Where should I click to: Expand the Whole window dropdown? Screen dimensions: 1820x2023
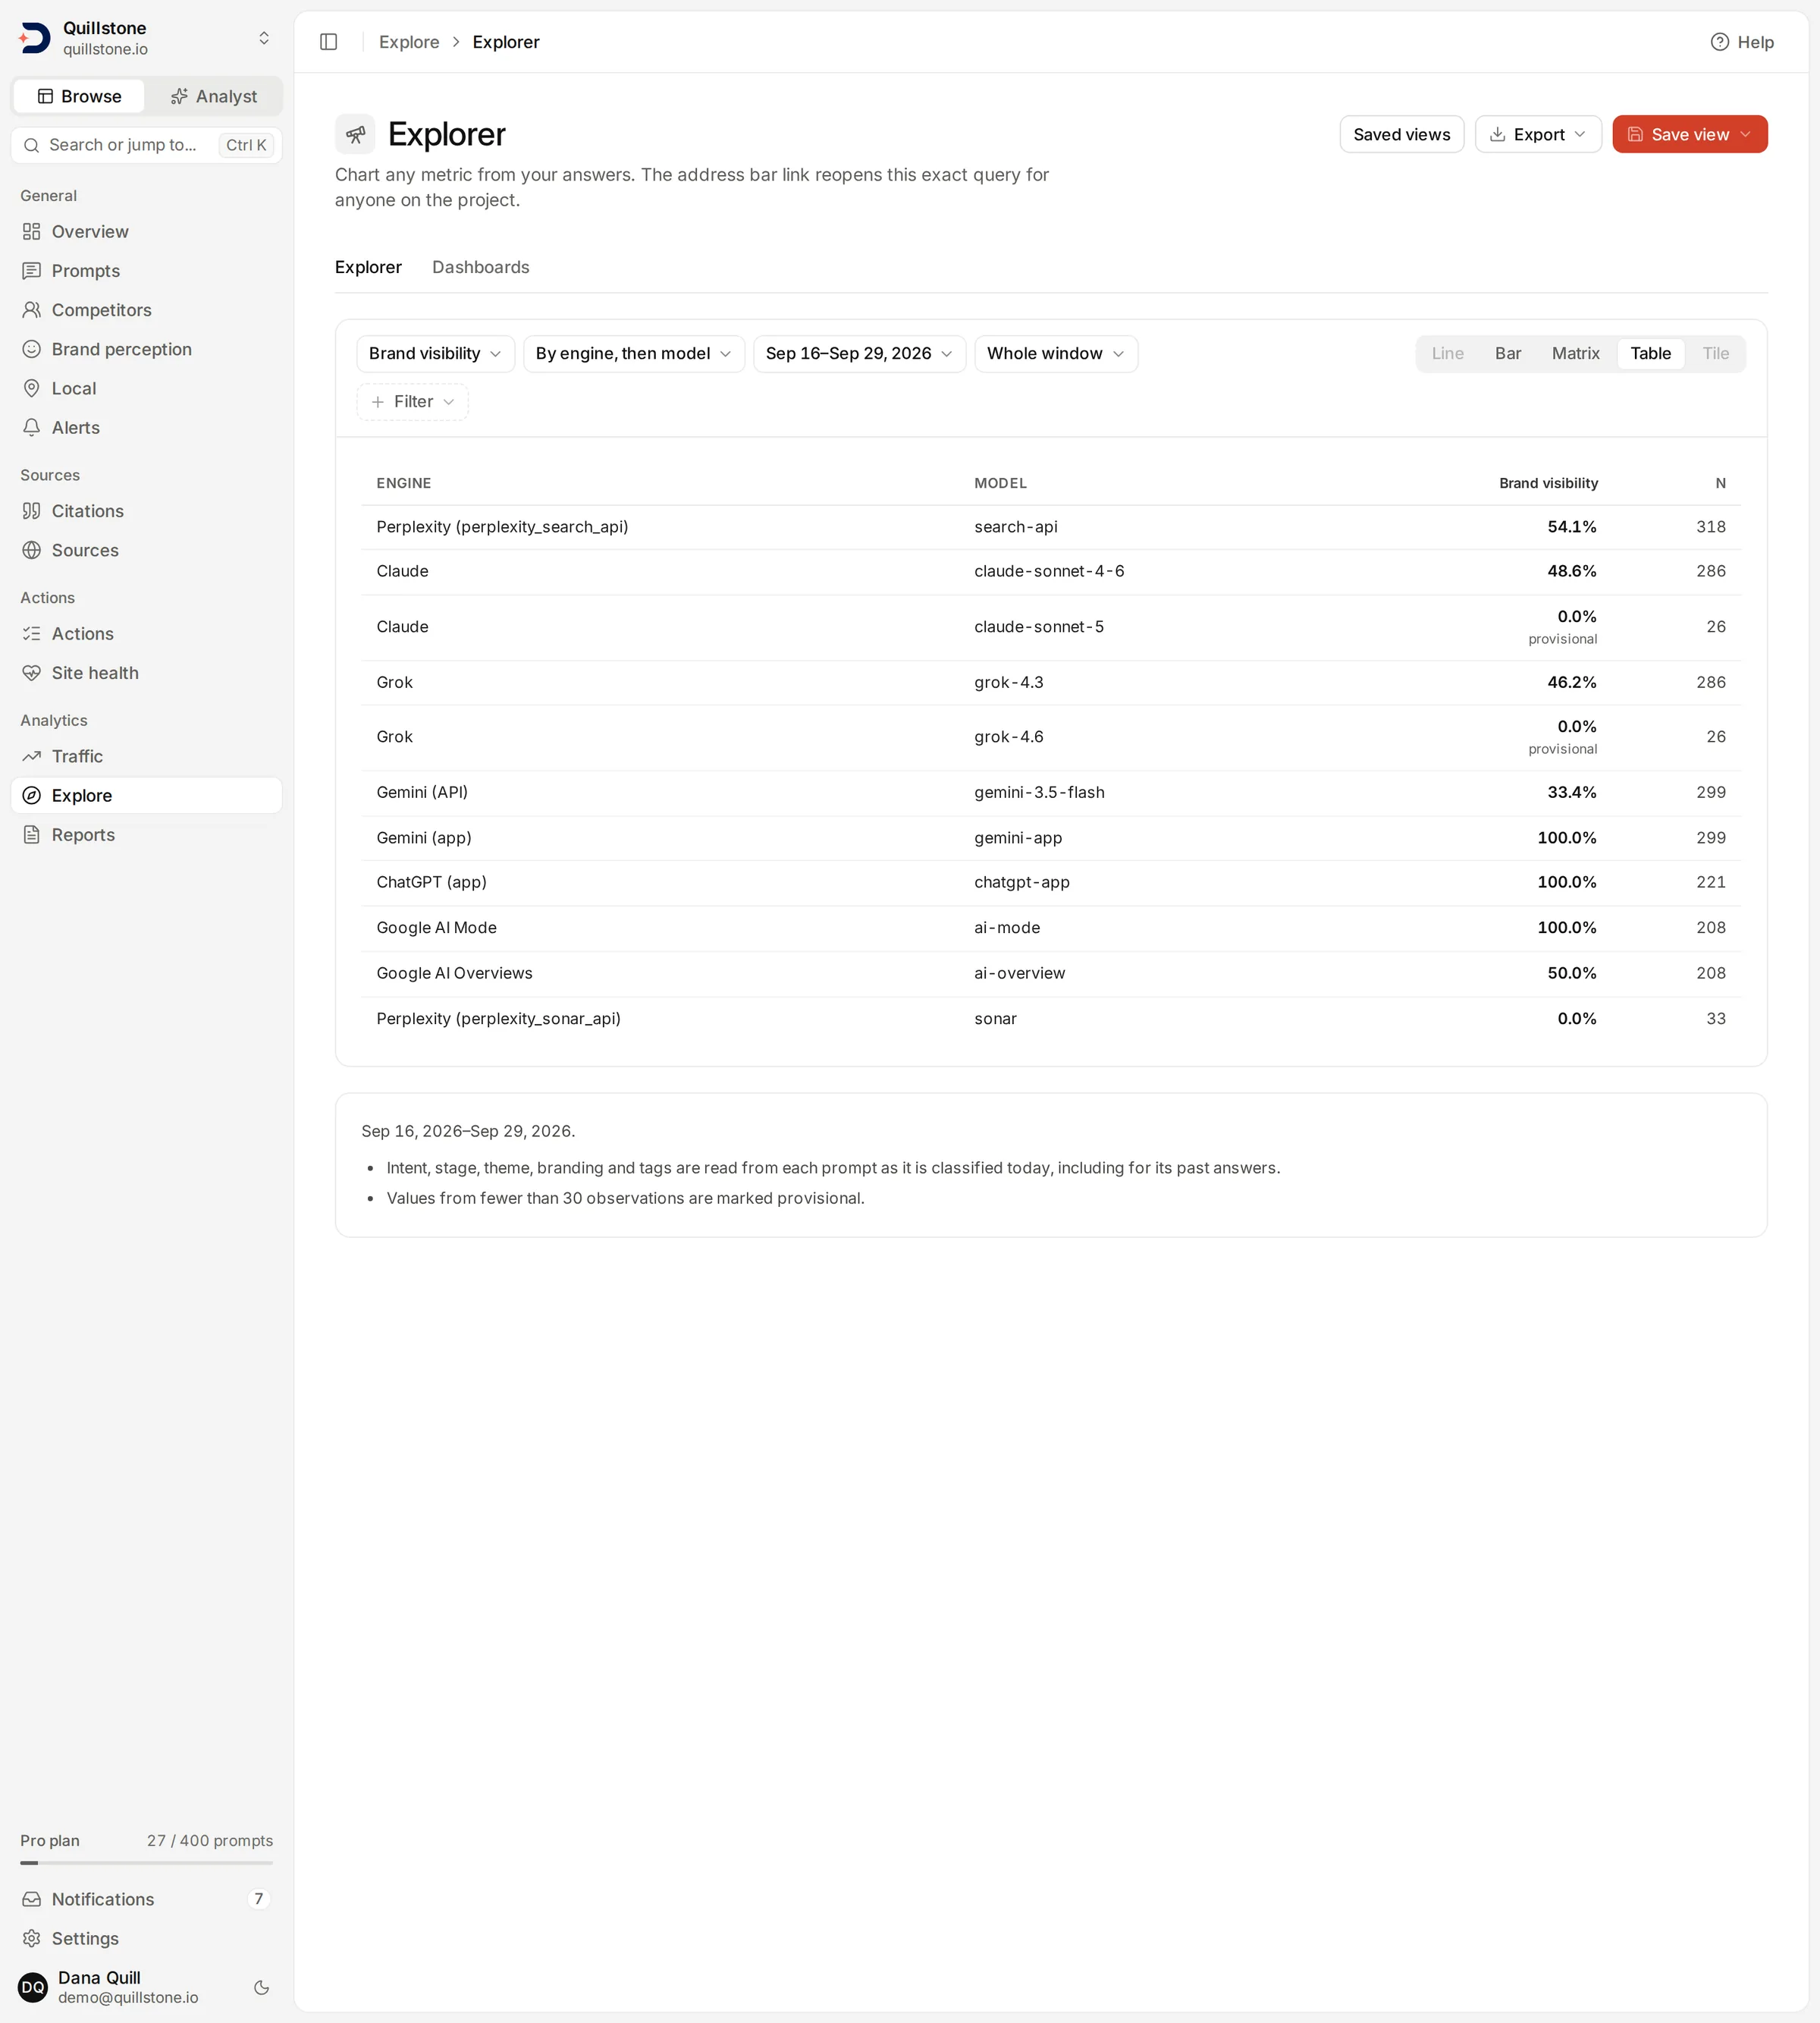click(1056, 353)
